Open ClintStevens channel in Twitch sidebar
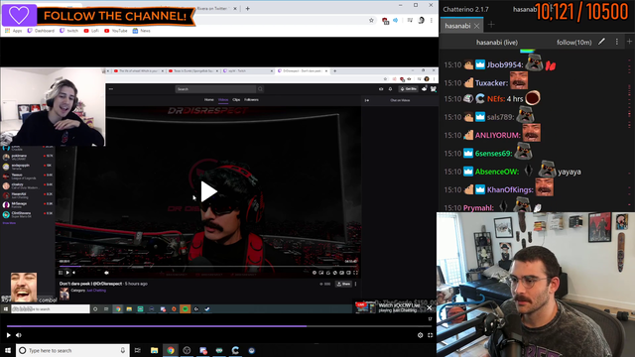635x357 pixels. tap(28, 214)
